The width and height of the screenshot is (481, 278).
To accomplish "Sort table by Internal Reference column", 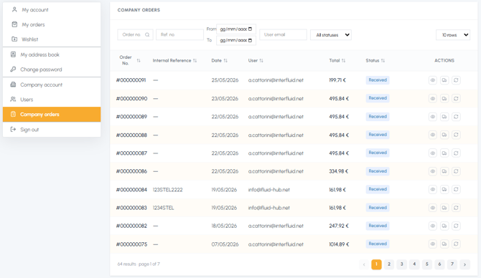I will 195,61.
